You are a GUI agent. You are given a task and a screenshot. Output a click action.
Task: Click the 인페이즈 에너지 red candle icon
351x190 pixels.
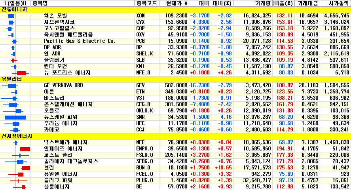click(x=25, y=149)
